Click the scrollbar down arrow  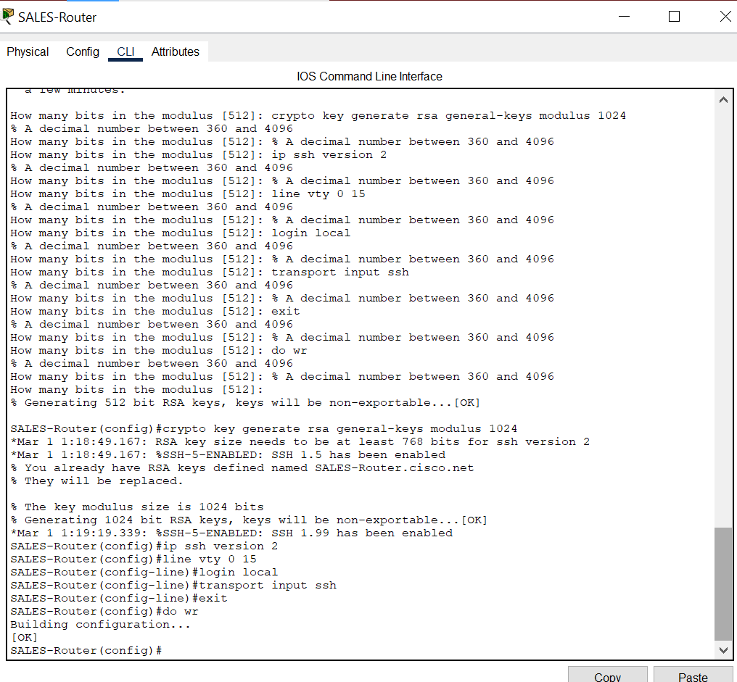coord(723,650)
